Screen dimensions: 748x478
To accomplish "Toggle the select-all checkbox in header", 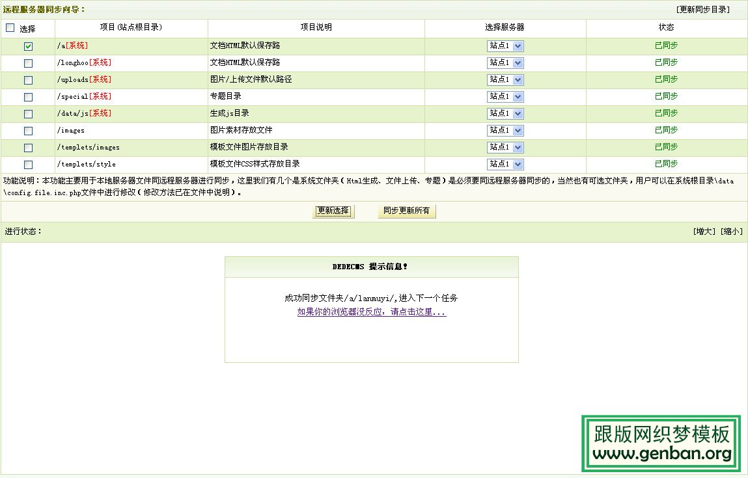I will (x=10, y=28).
